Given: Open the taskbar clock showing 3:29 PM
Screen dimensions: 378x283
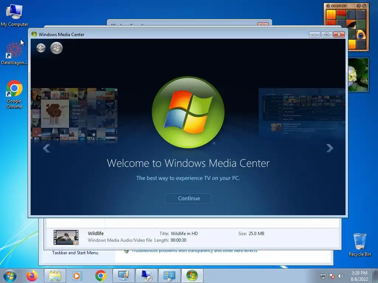Looking at the screenshot, I should [359, 276].
